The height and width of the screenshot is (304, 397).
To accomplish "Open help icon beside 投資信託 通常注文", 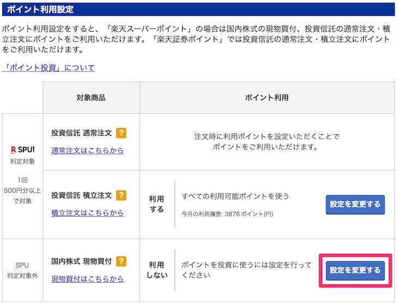I will pos(121,133).
